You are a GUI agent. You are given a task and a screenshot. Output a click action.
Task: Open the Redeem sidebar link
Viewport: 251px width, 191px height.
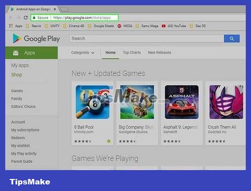click(18, 138)
